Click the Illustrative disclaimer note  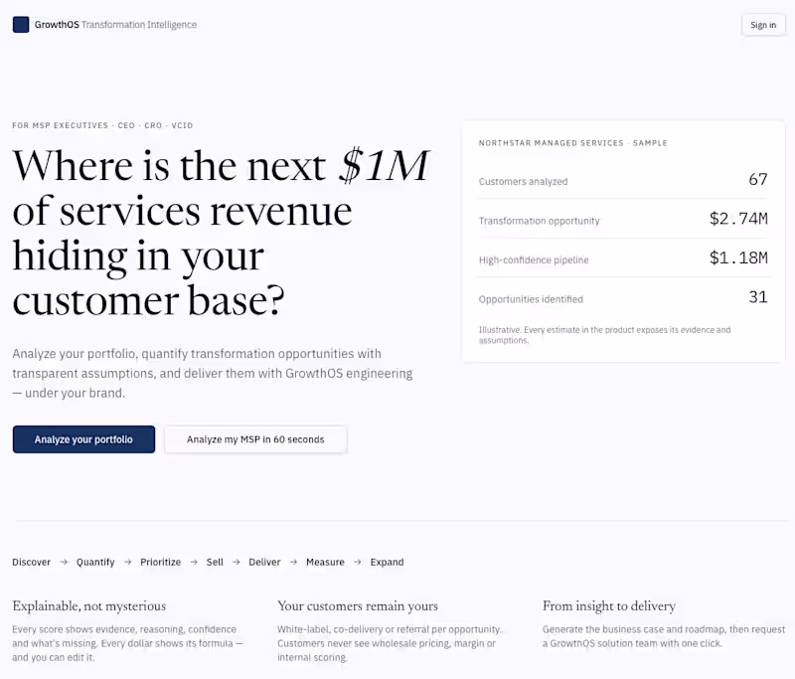604,335
